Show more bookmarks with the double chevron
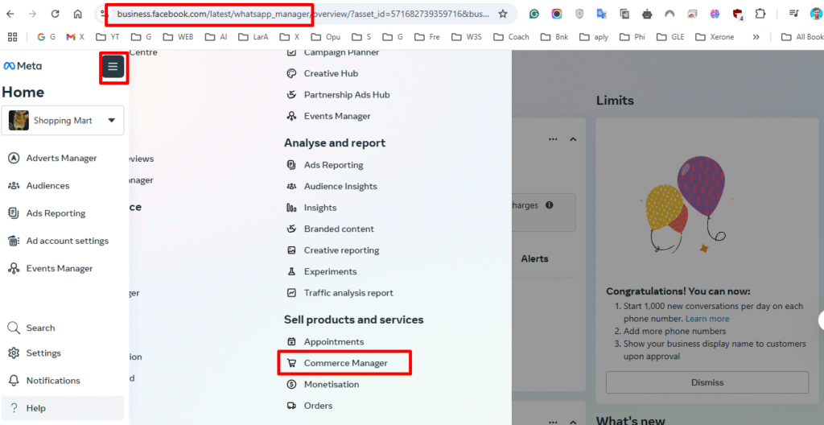This screenshot has width=824, height=425. 756,37
